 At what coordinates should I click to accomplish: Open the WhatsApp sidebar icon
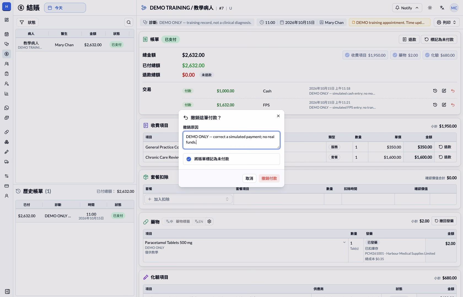pos(7,108)
